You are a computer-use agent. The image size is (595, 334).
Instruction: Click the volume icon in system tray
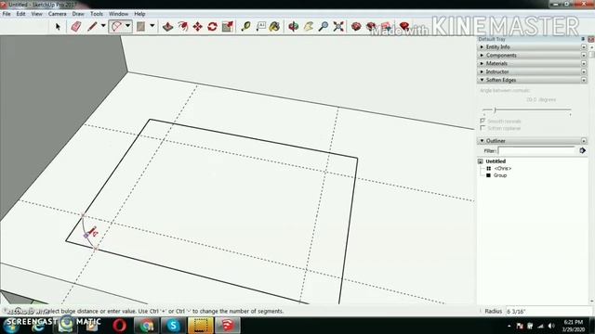click(551, 326)
